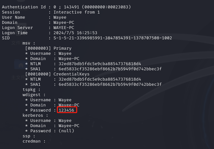Click the Session value Interactive from 1
This screenshot has height=149, width=214.
pos(77,12)
